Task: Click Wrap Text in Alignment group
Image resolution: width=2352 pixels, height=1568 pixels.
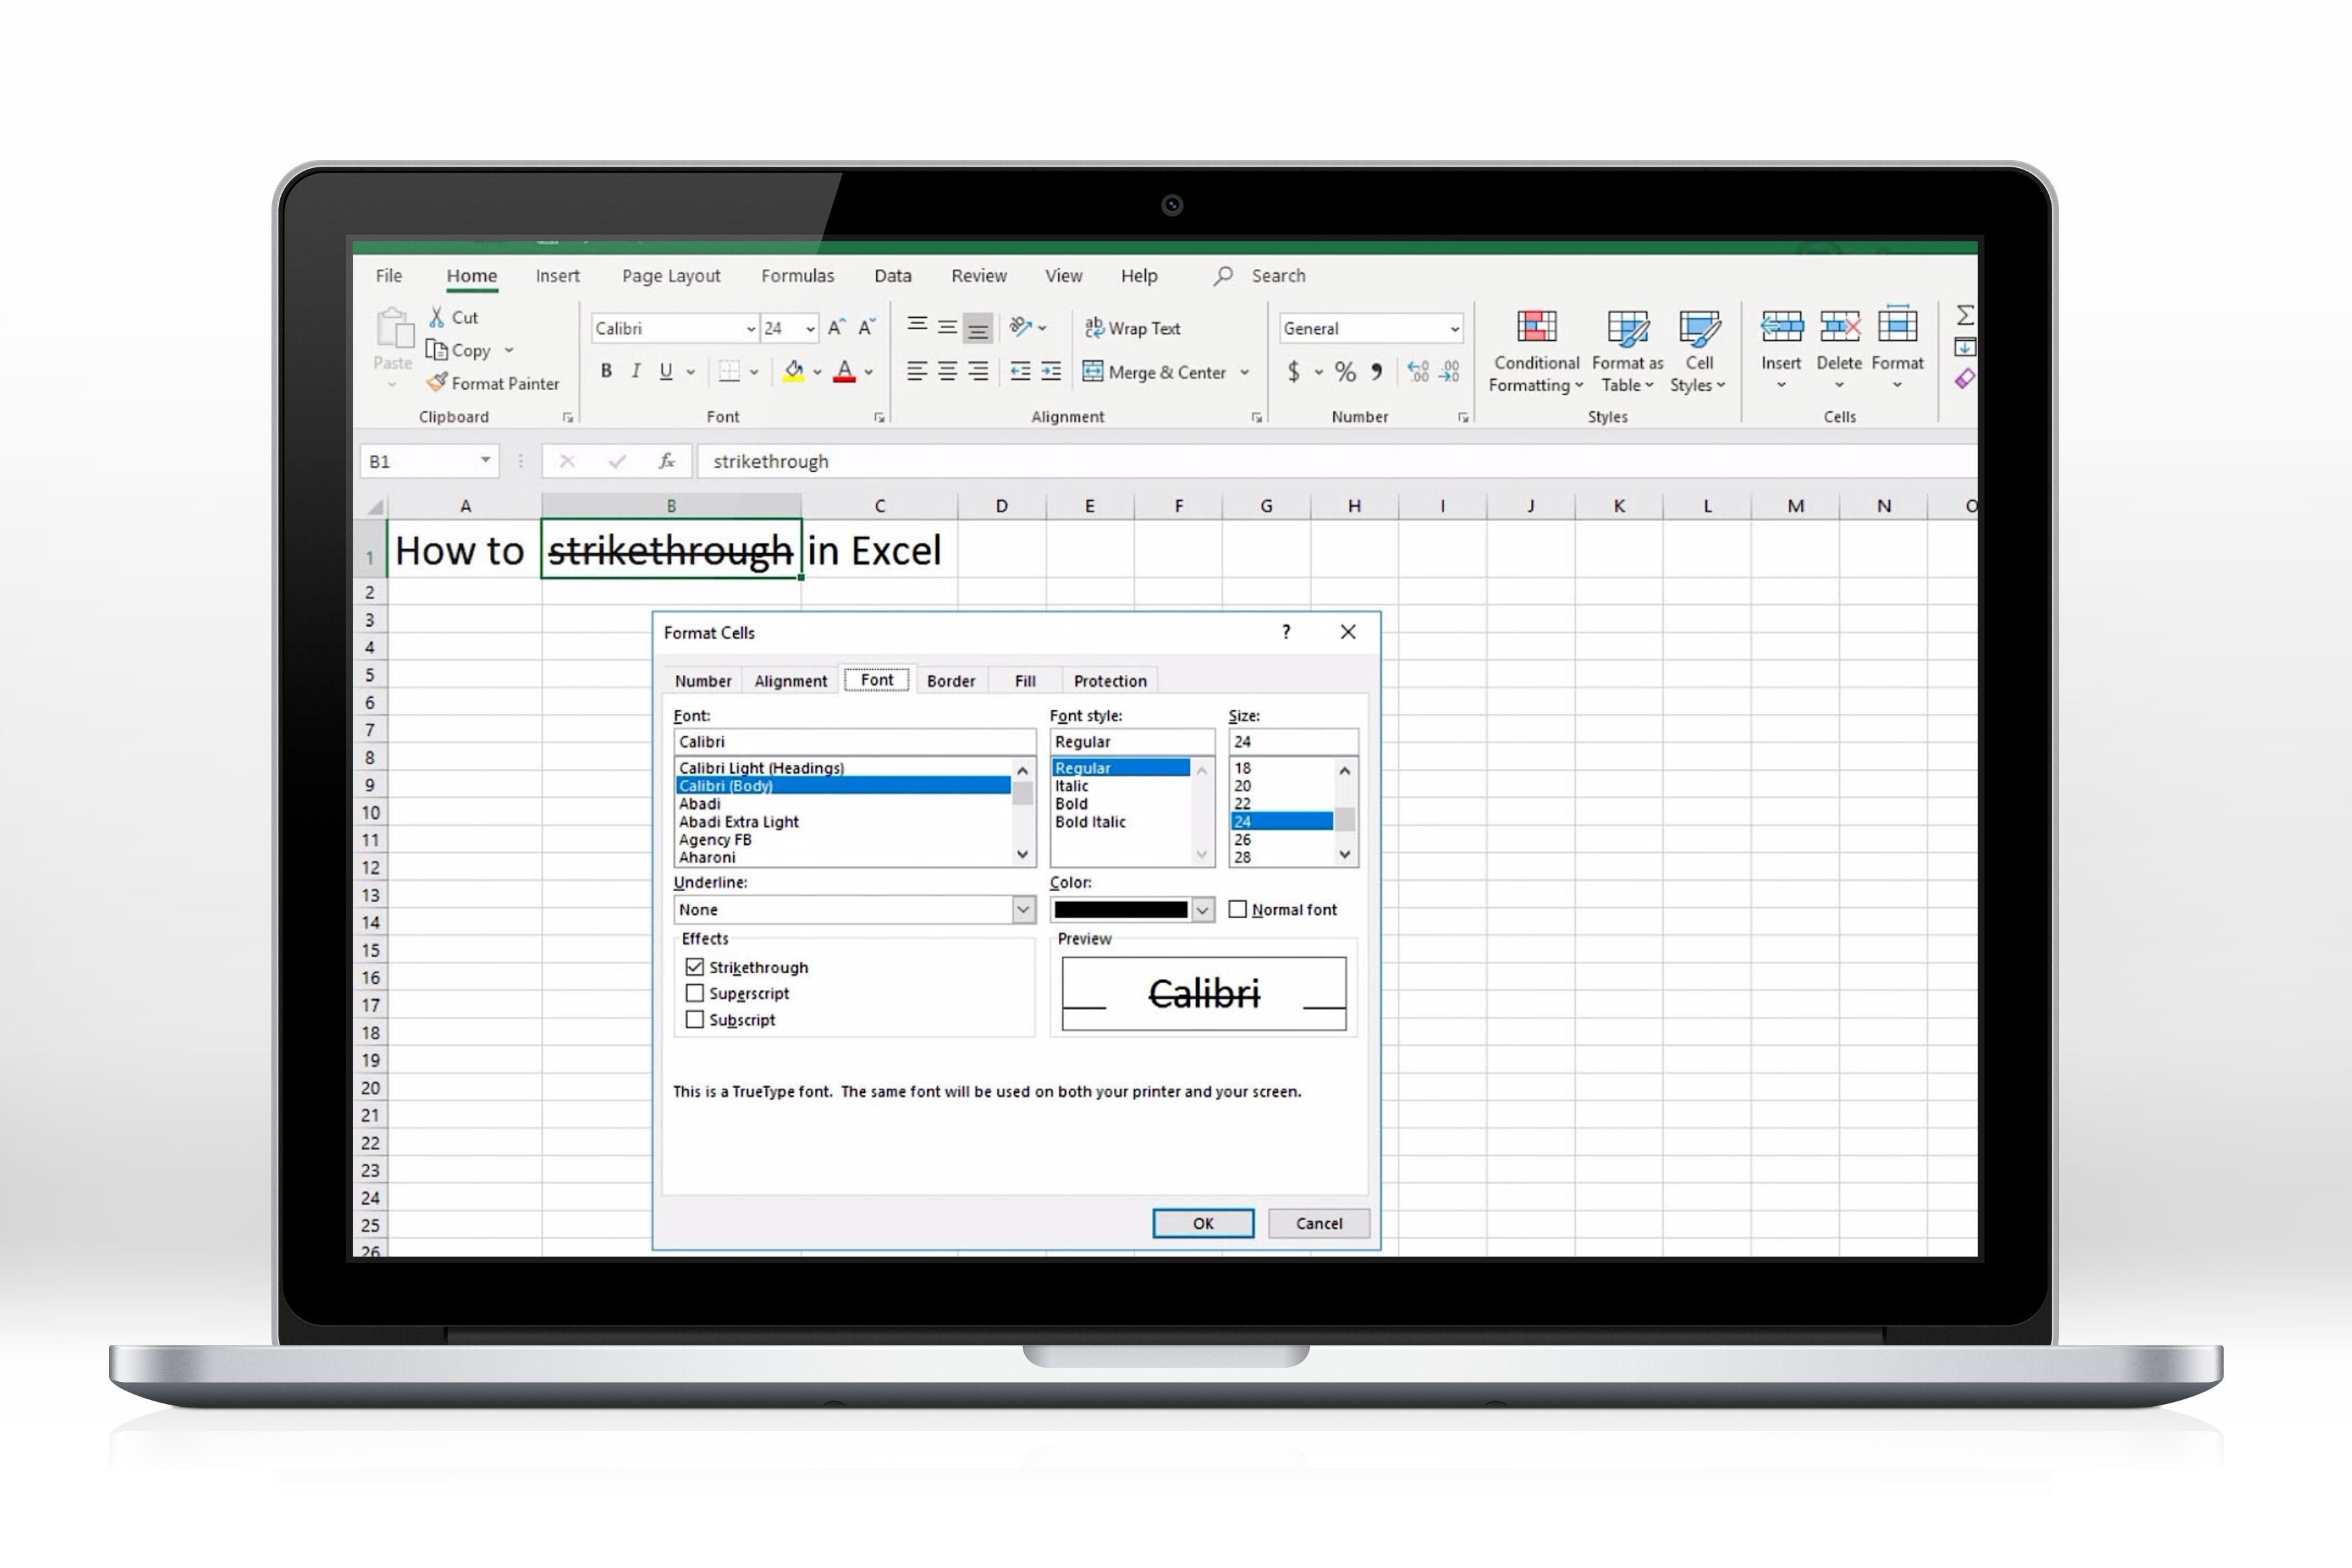Action: coord(1132,328)
